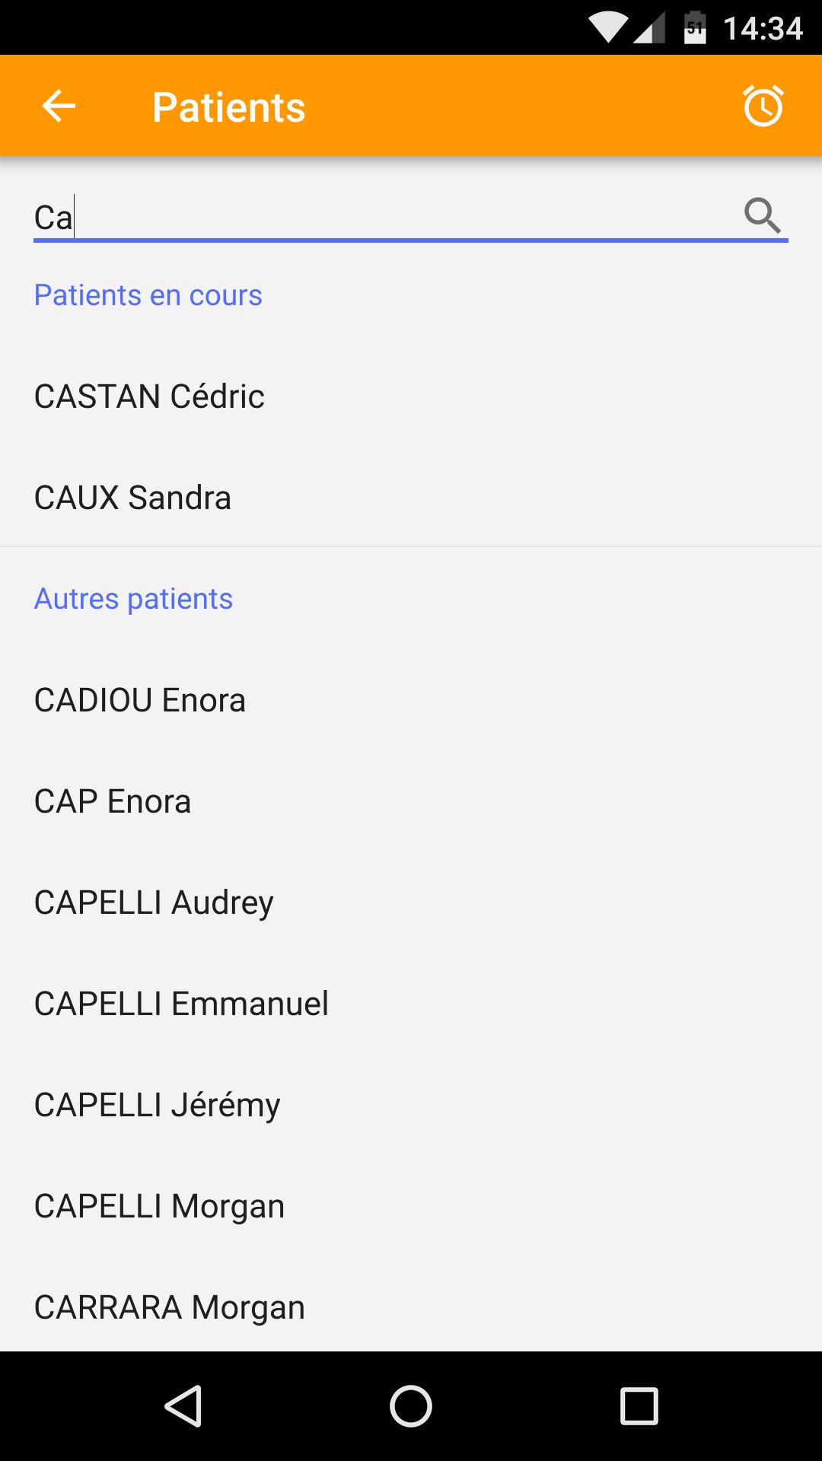Open patient CAPELLI Morgan
Image resolution: width=822 pixels, height=1461 pixels.
(x=159, y=1206)
